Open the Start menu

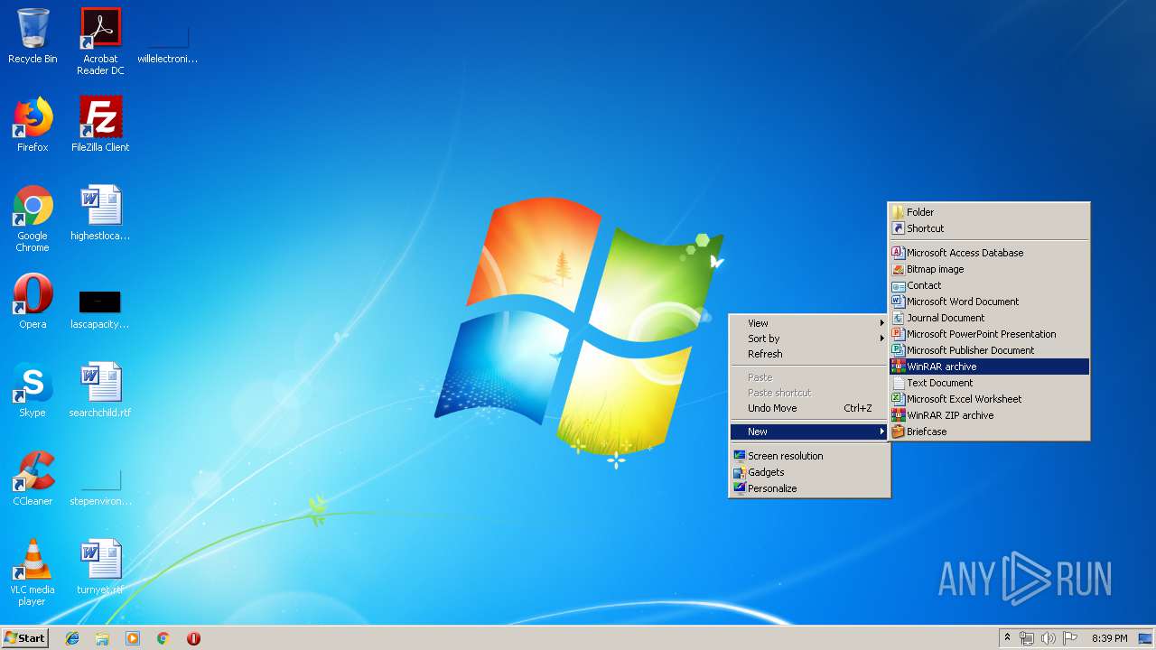pyautogui.click(x=24, y=638)
